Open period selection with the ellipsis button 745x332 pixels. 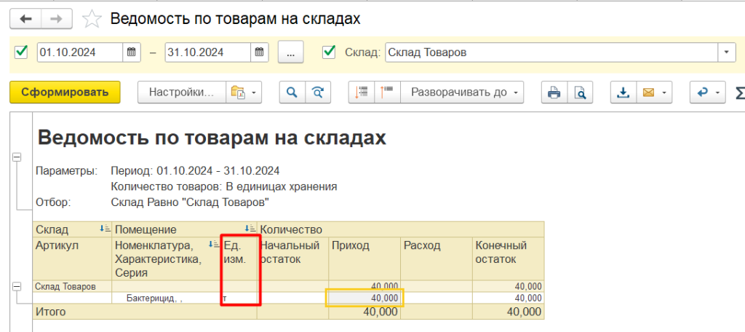pyautogui.click(x=291, y=52)
